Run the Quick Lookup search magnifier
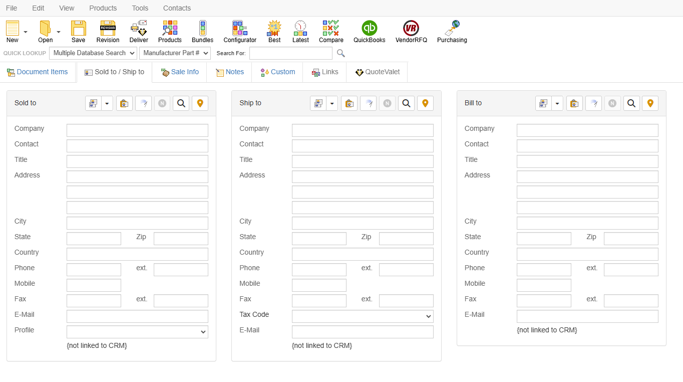 [341, 53]
